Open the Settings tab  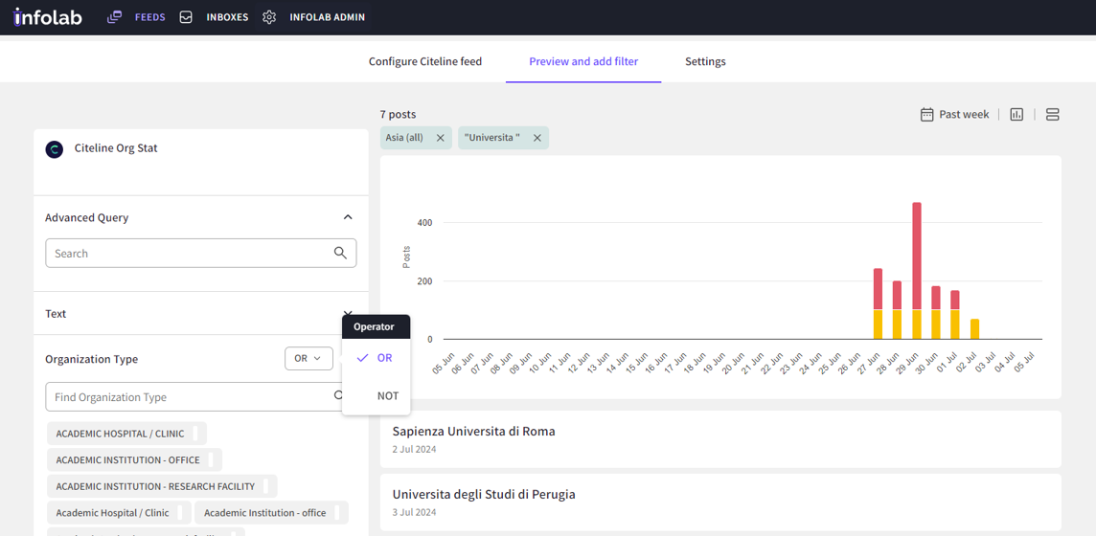click(x=705, y=61)
